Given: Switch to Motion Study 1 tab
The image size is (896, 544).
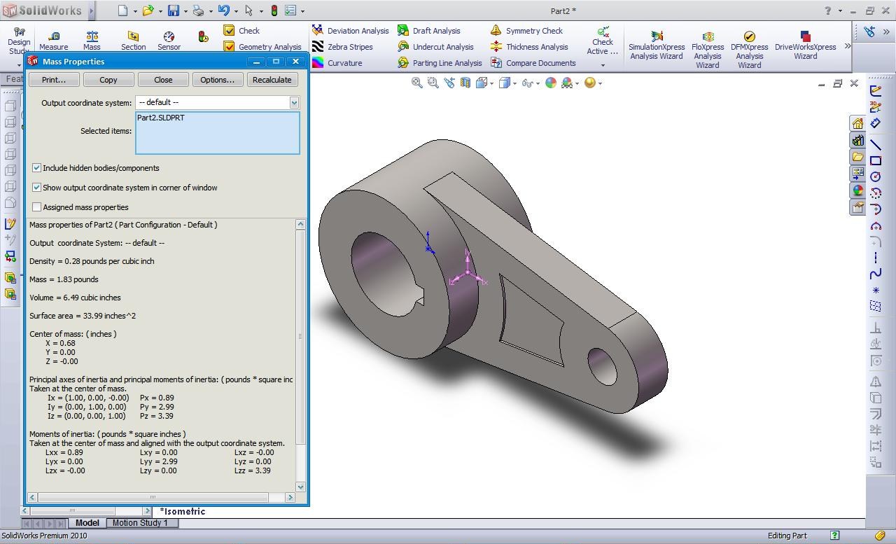Looking at the screenshot, I should [140, 523].
